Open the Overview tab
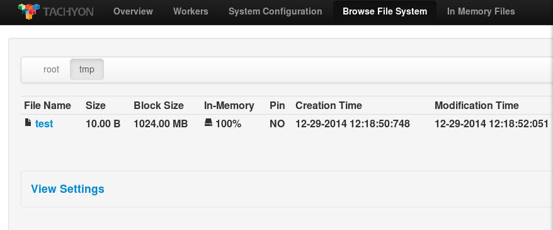 133,11
